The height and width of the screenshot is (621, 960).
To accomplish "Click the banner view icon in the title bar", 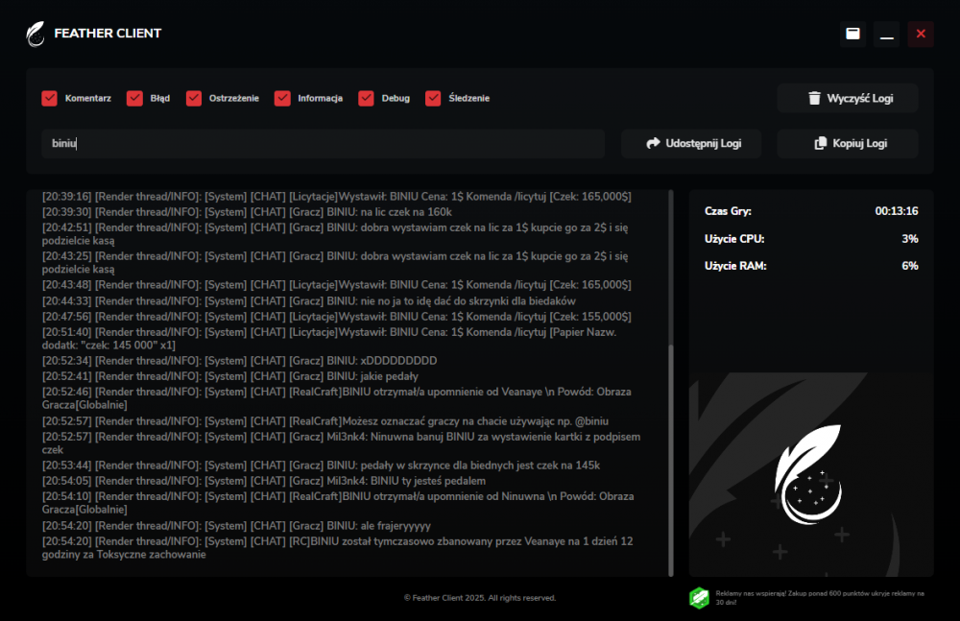I will click(x=852, y=33).
